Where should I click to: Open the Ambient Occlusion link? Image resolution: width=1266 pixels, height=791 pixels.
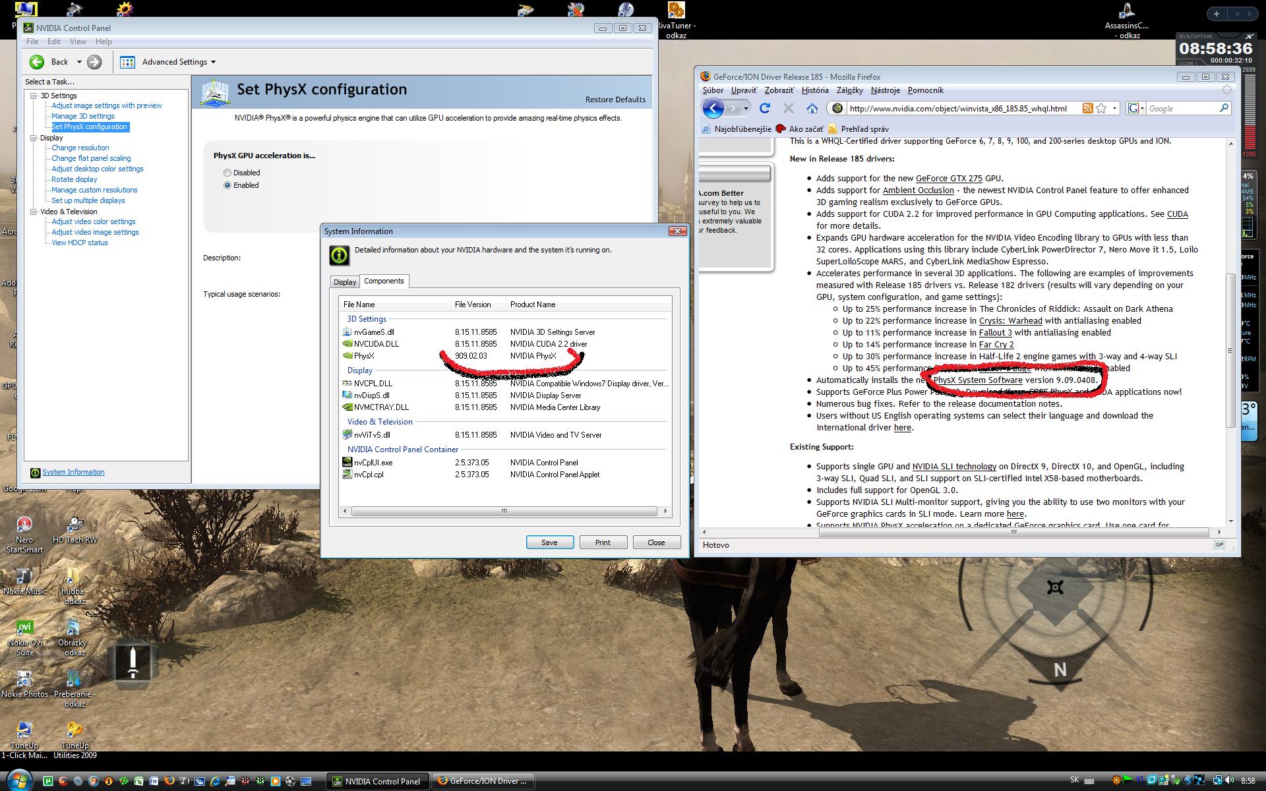(918, 190)
